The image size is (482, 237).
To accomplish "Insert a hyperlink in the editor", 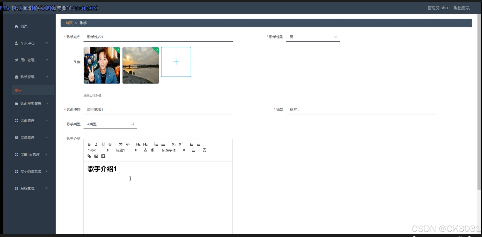I will [x=89, y=156].
